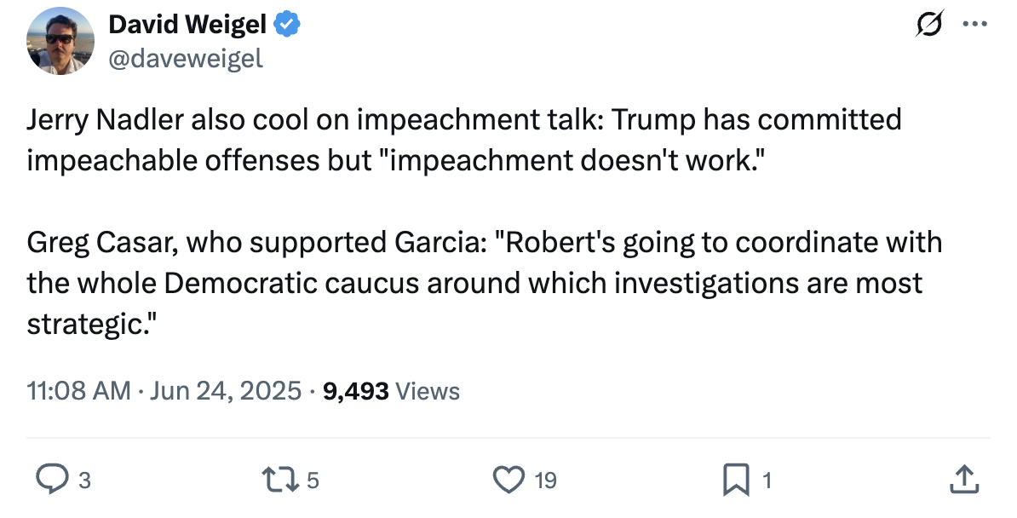Click the reply speech bubble icon
The width and height of the screenshot is (1017, 518).
pyautogui.click(x=53, y=480)
